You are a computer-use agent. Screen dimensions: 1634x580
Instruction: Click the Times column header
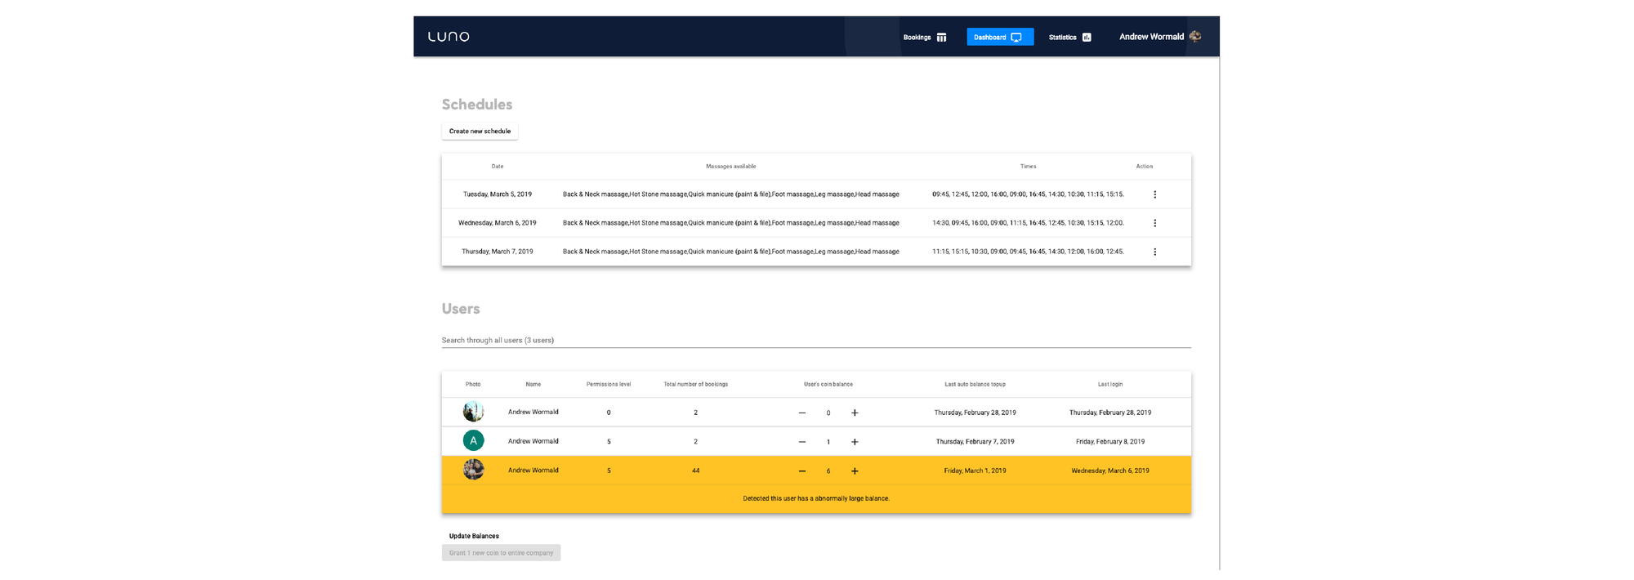coord(1028,167)
